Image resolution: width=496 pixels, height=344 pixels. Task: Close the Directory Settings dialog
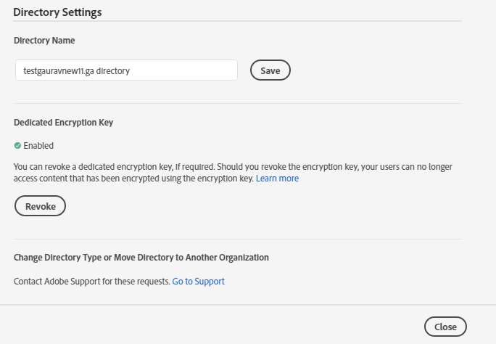click(445, 327)
